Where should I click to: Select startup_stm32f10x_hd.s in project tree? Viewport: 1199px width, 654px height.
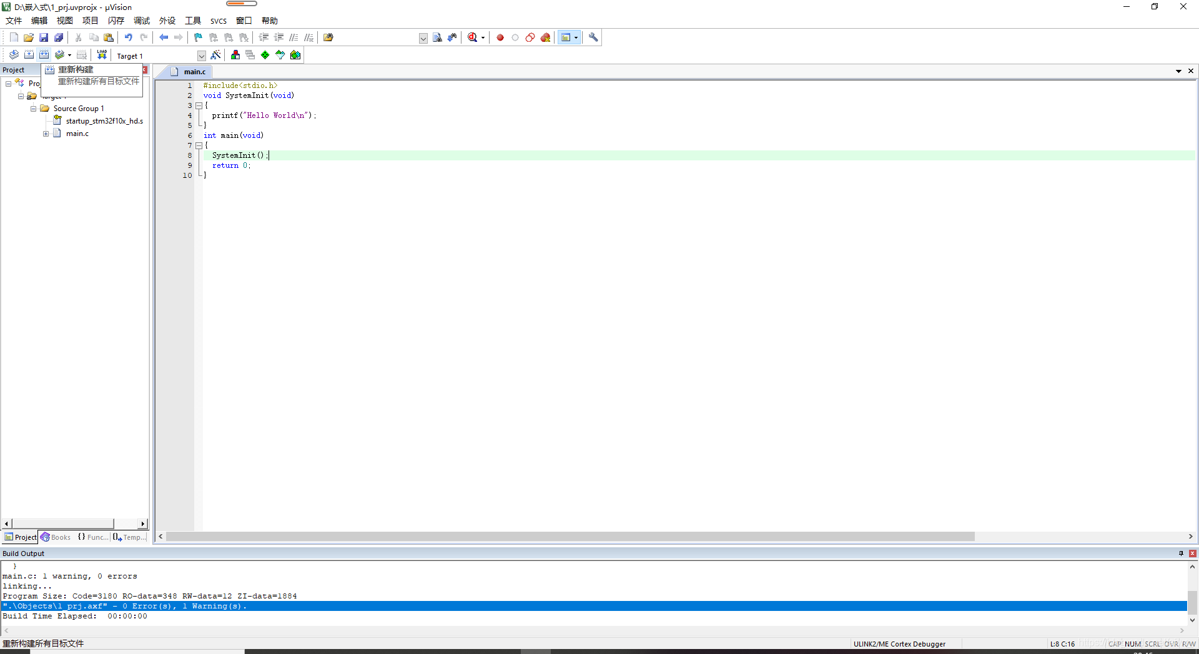(104, 121)
